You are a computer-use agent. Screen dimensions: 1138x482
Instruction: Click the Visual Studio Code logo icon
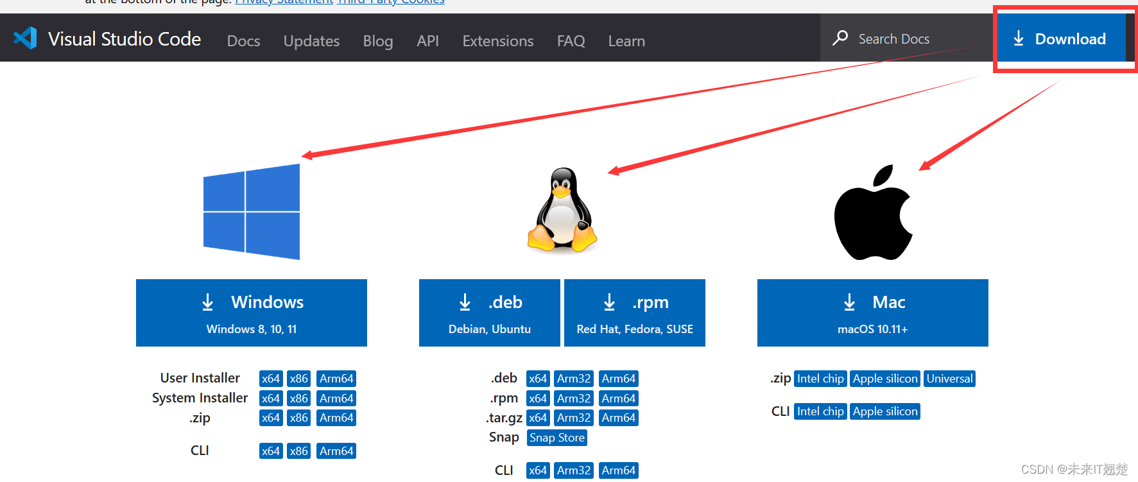(x=26, y=39)
